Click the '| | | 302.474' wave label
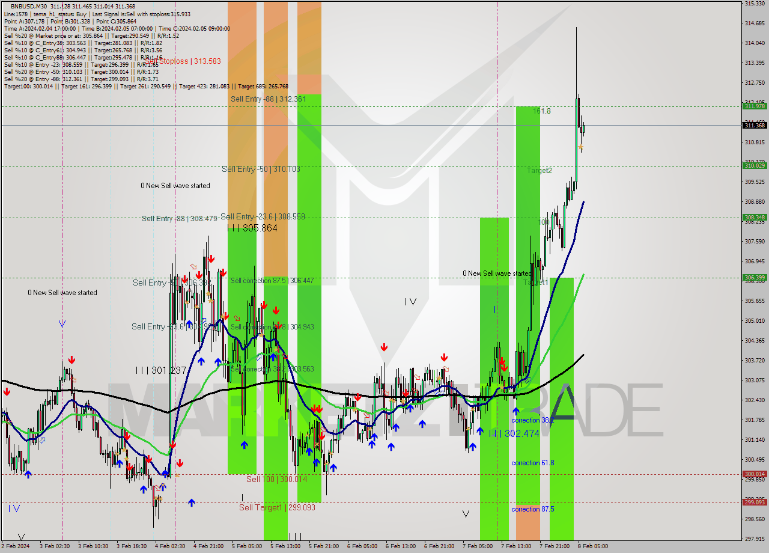 click(x=514, y=433)
